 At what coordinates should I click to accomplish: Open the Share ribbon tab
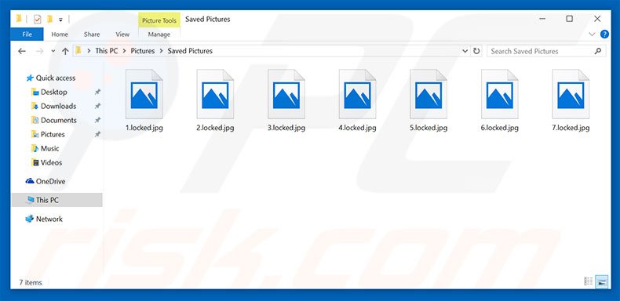pyautogui.click(x=92, y=34)
